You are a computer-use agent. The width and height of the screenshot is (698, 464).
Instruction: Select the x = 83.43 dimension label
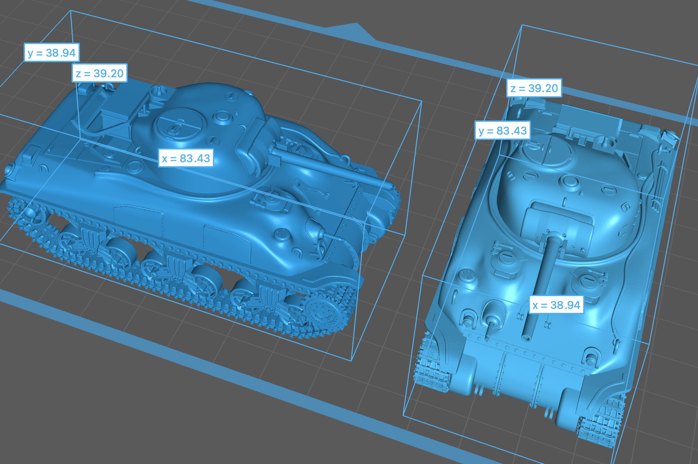186,158
